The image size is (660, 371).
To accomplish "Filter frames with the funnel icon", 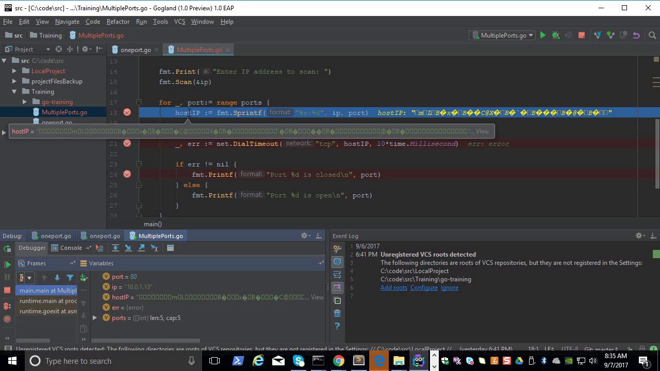I will (70, 278).
